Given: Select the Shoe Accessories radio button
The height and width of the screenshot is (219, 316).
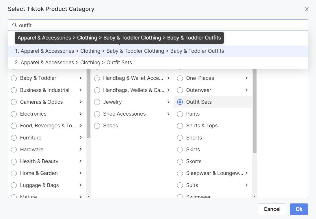Looking at the screenshot, I should pos(97,114).
